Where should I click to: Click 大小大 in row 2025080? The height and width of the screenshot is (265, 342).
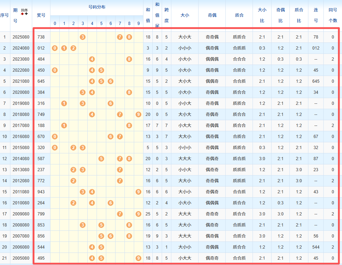point(185,37)
